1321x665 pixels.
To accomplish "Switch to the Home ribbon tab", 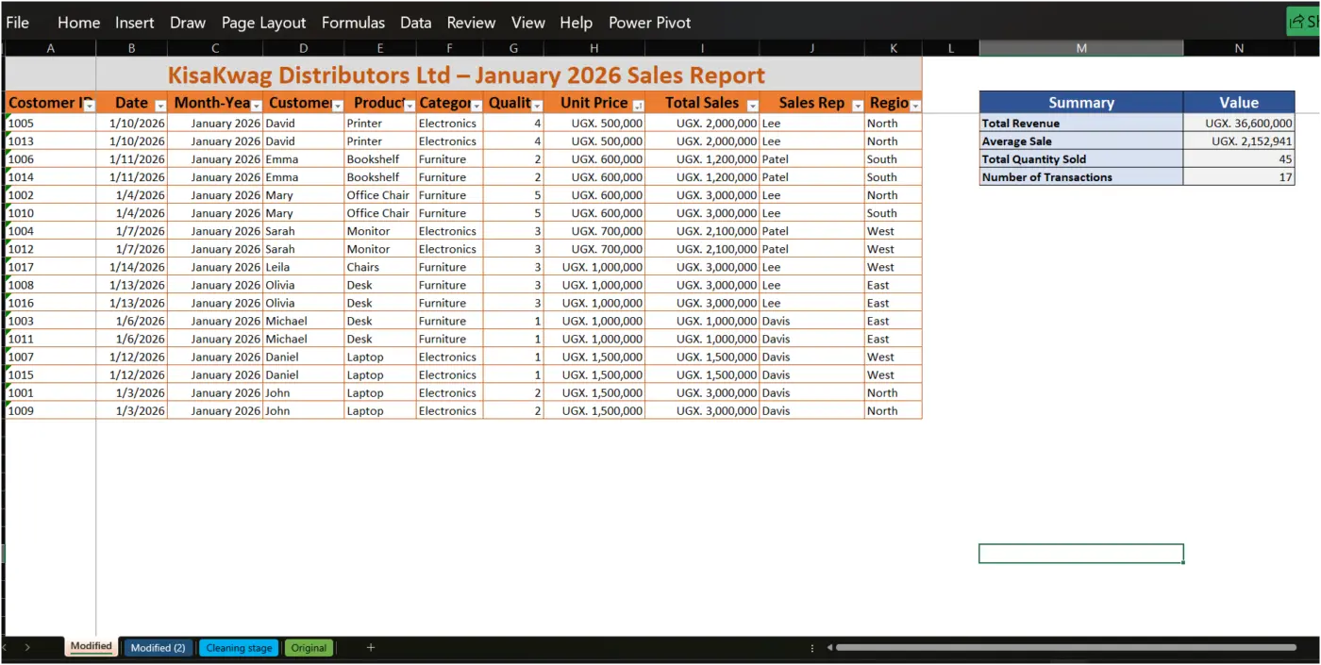I will pyautogui.click(x=78, y=23).
